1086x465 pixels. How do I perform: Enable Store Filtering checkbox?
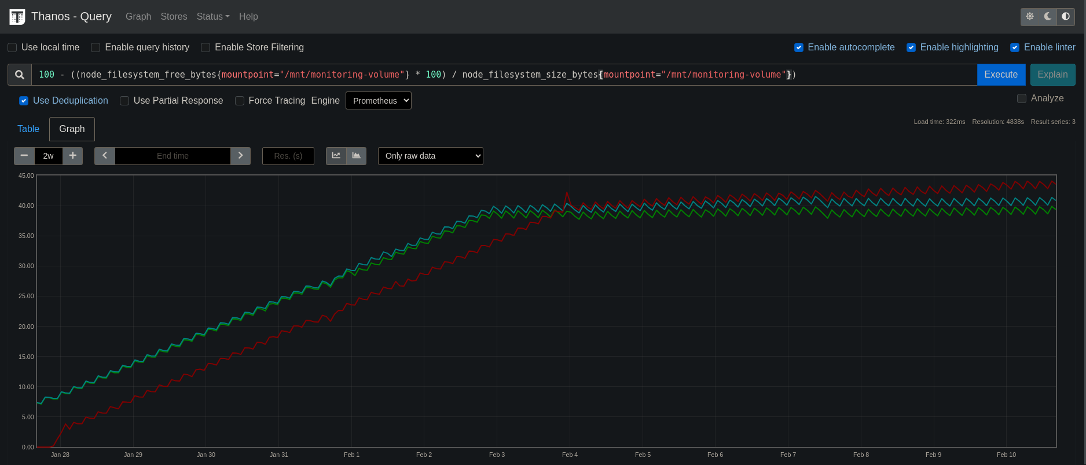pos(206,47)
